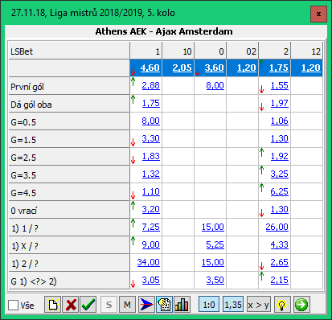Click 1) 1 / ? odds 7,25
The height and width of the screenshot is (320, 332).
(x=151, y=227)
